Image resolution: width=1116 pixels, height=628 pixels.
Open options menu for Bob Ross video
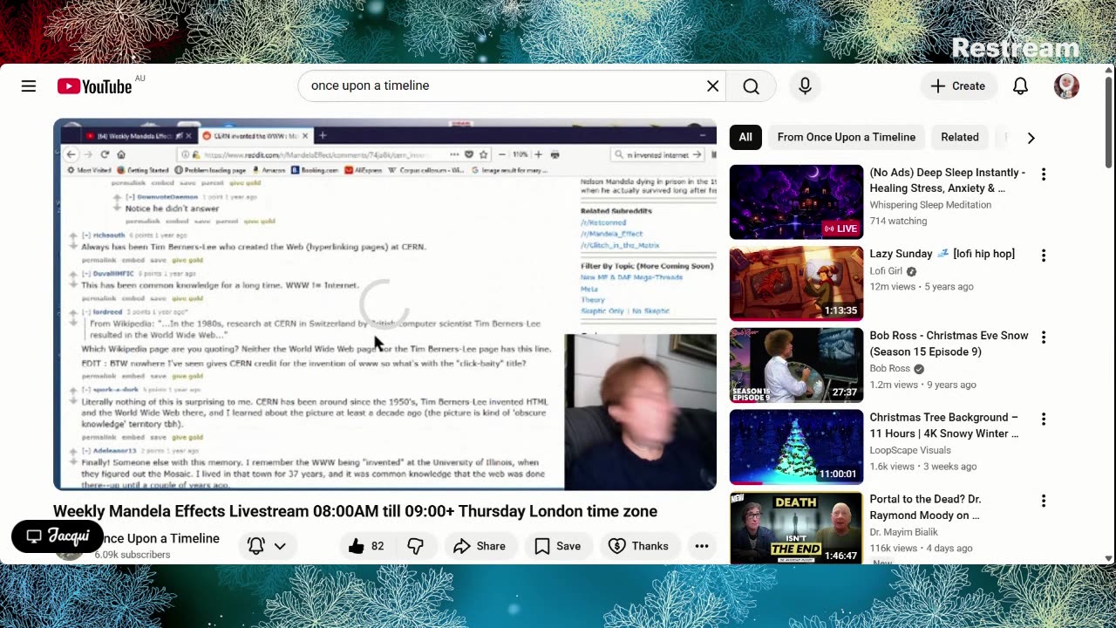point(1044,338)
